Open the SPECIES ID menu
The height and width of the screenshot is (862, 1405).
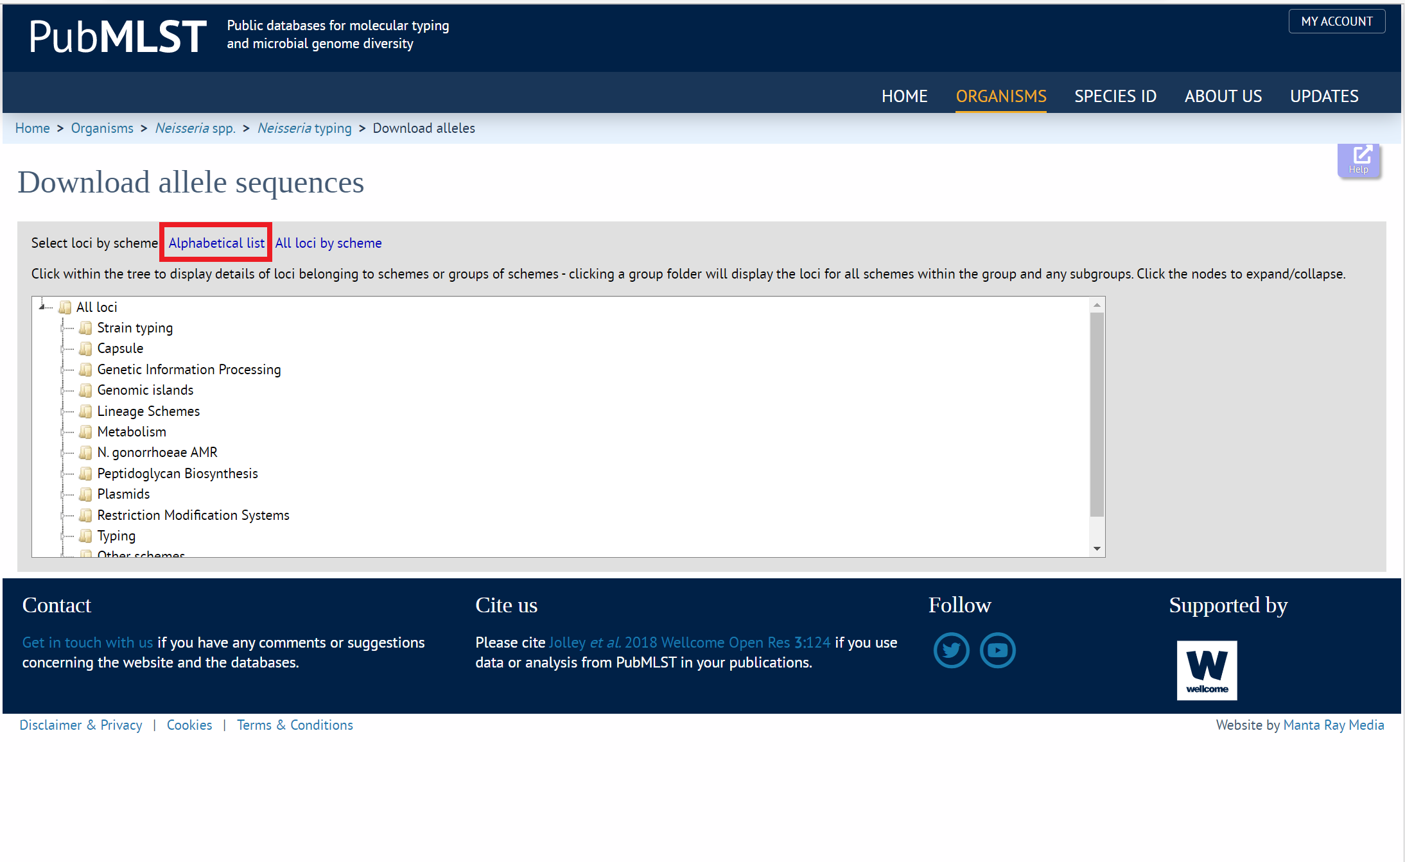pos(1115,96)
